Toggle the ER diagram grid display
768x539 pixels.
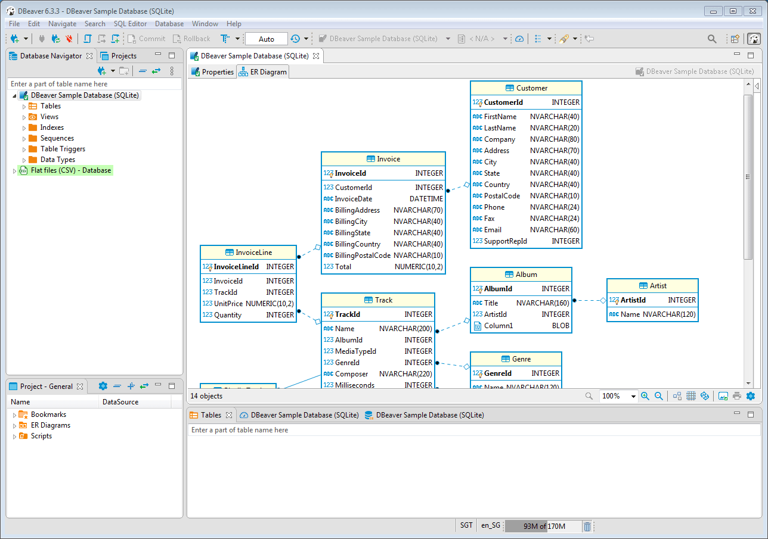[691, 396]
